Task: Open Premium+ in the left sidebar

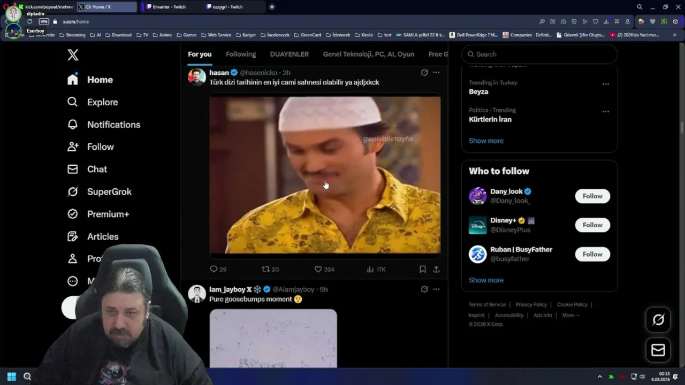Action: coord(98,214)
